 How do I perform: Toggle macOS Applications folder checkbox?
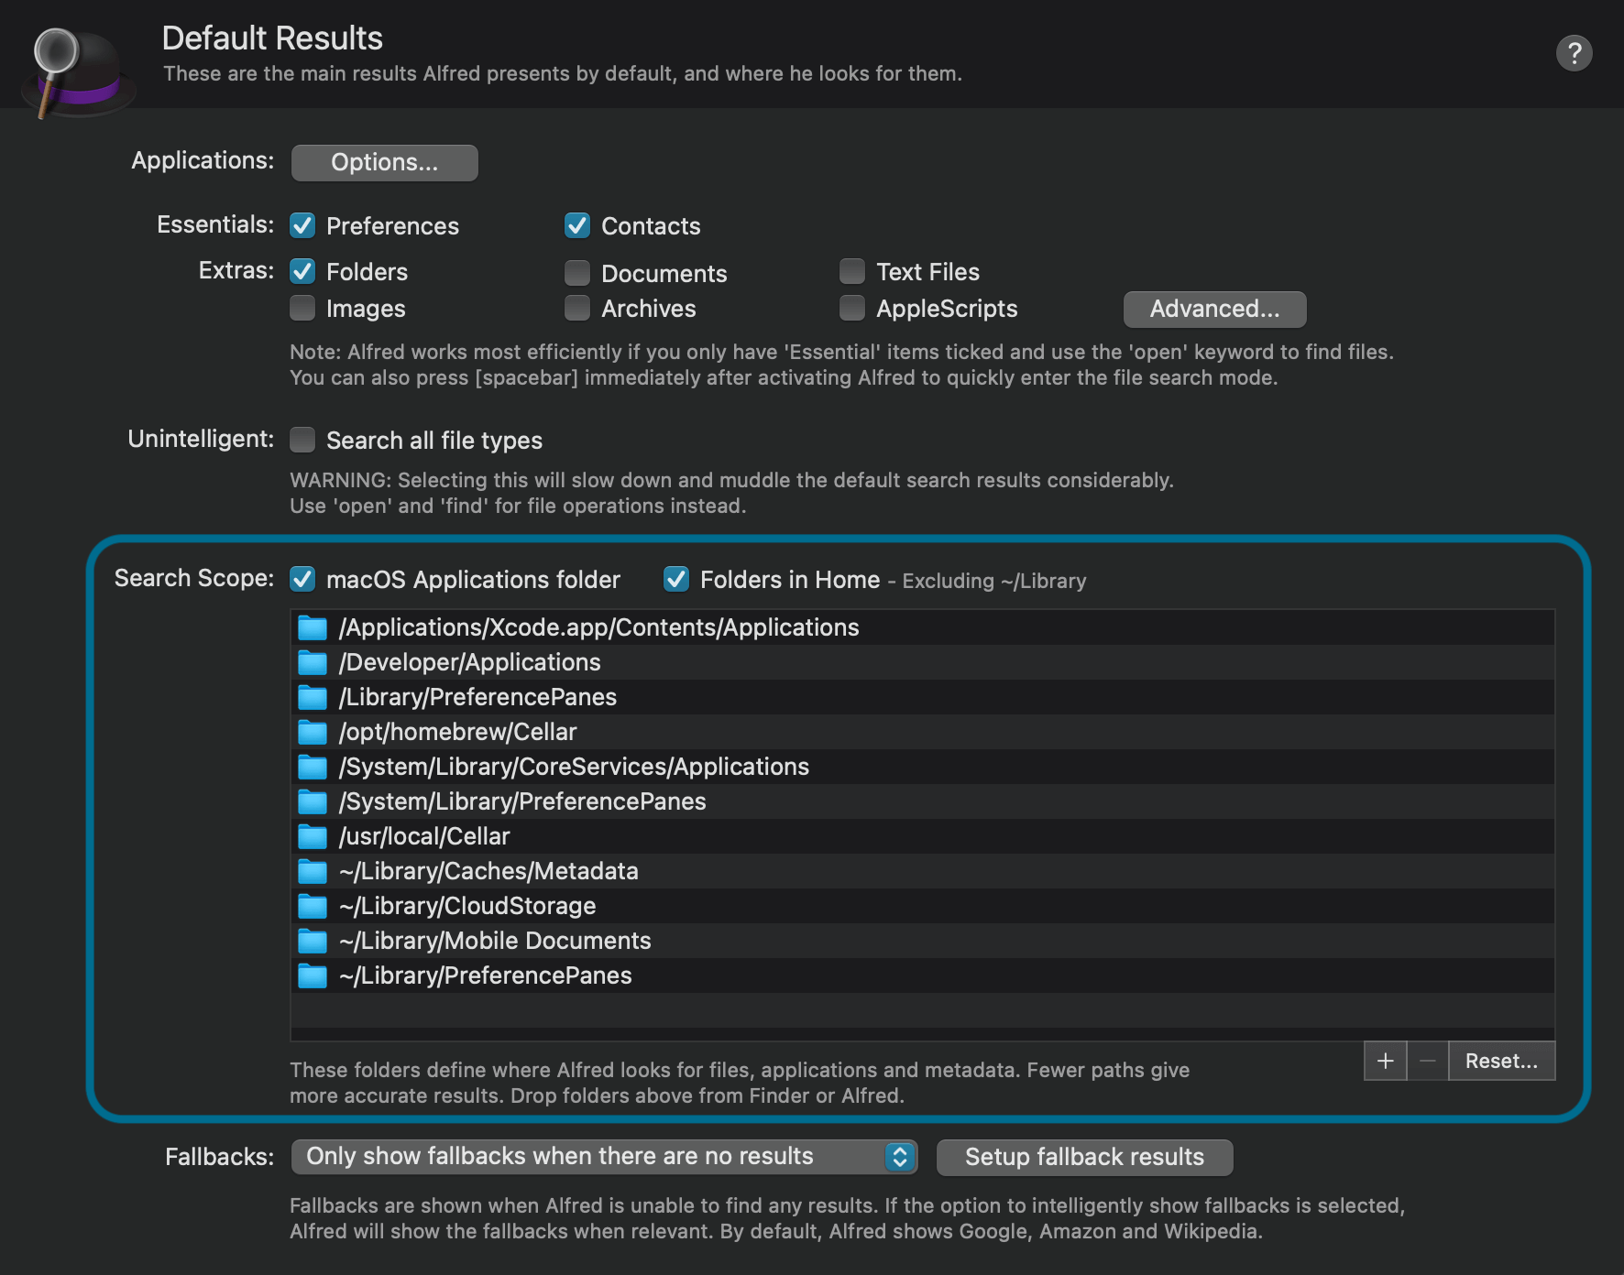[x=302, y=579]
